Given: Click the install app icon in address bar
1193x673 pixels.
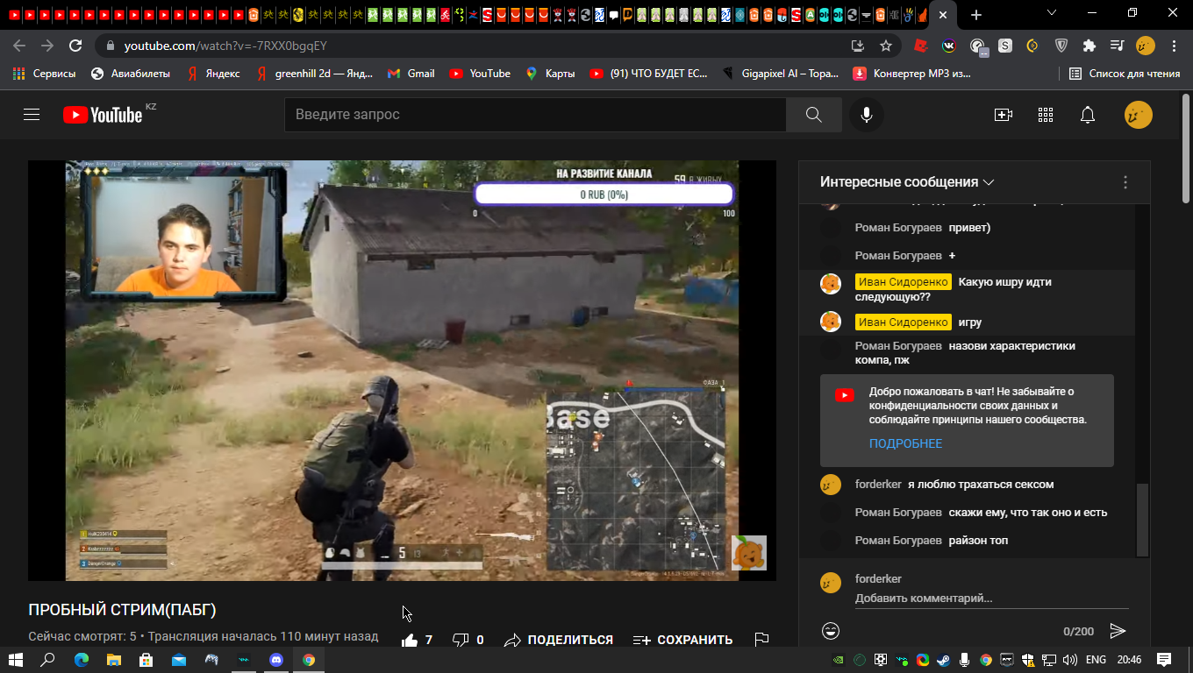Looking at the screenshot, I should [858, 46].
